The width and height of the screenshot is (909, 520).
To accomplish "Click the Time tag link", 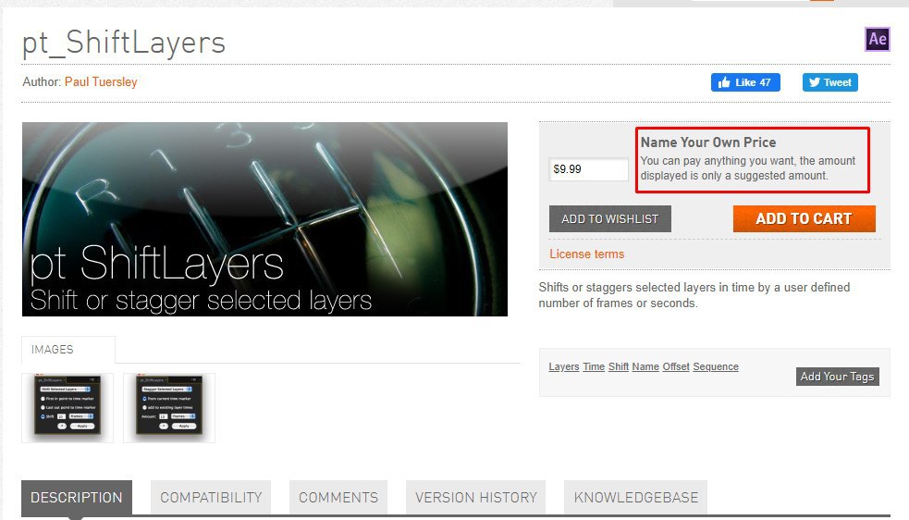I will click(x=594, y=366).
